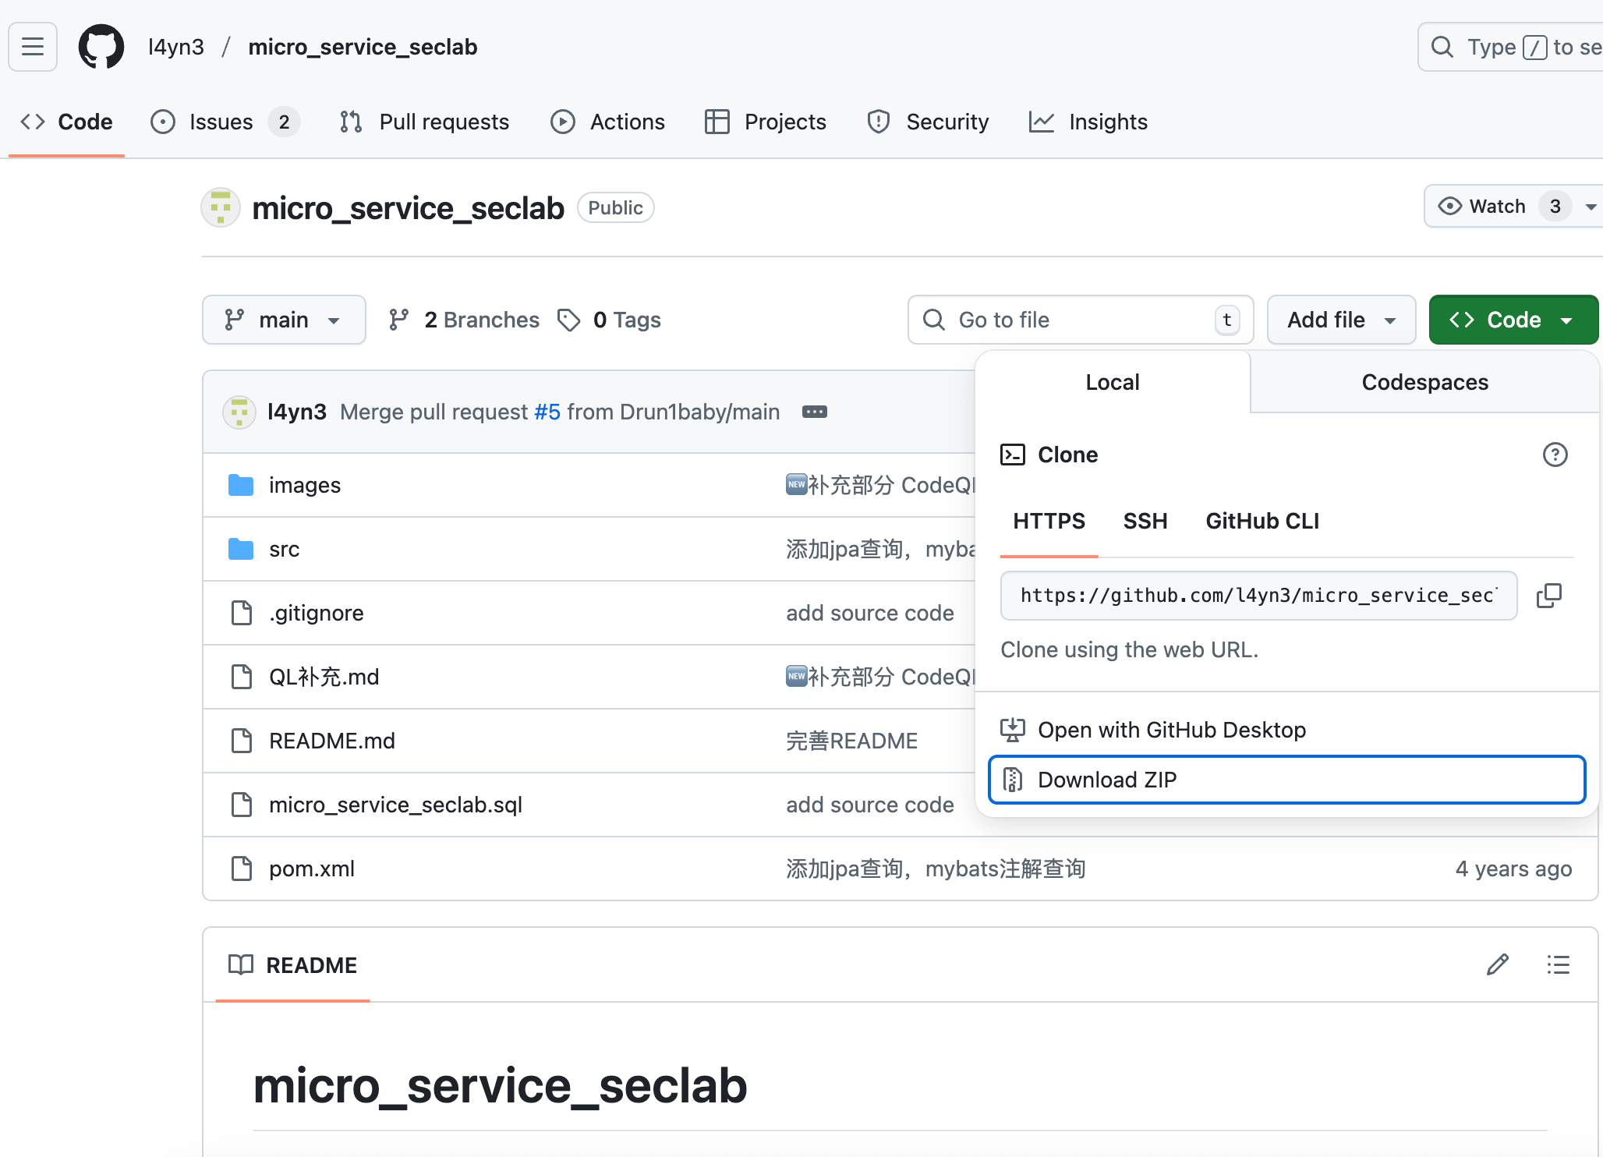
Task: Click the README.md file icon
Action: [242, 741]
